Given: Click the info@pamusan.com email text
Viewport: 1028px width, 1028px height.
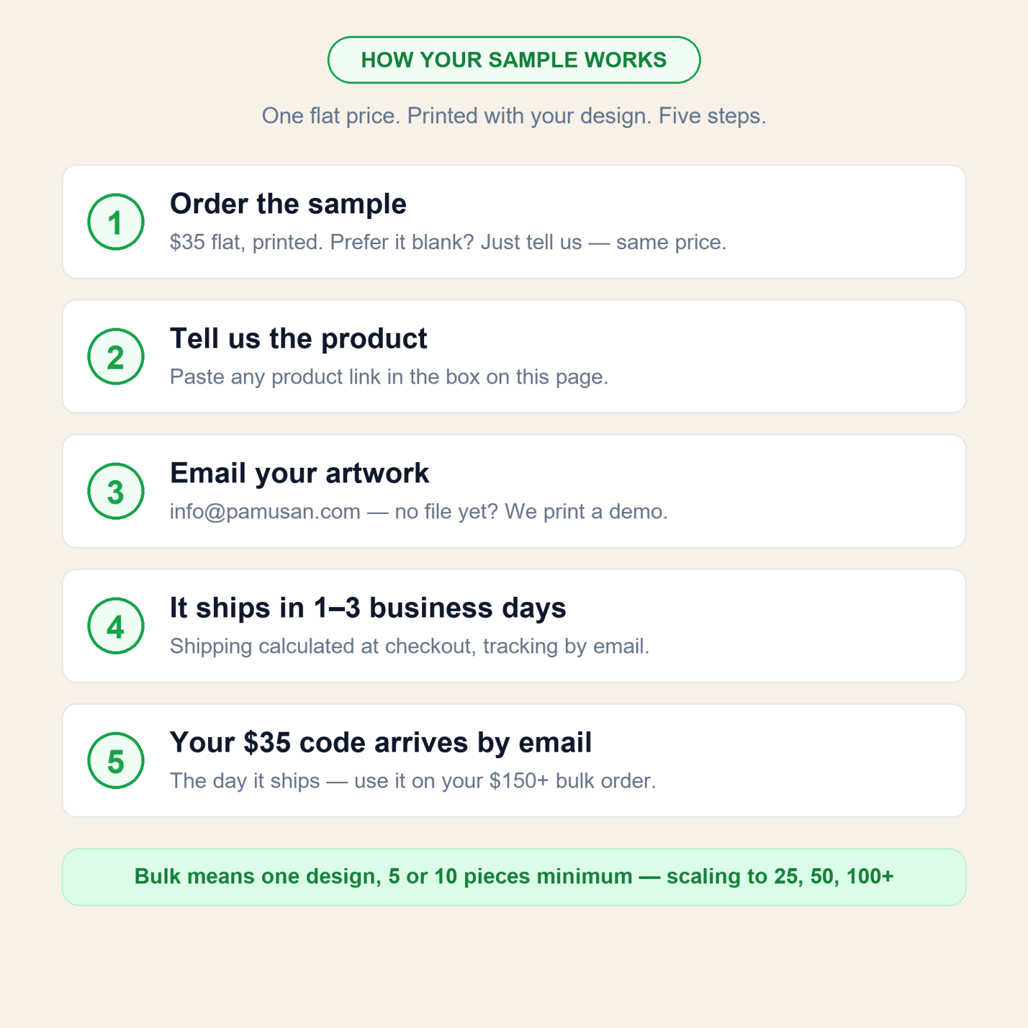Looking at the screenshot, I should point(265,511).
